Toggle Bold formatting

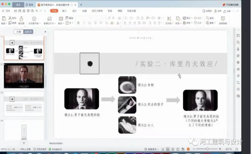point(78,23)
